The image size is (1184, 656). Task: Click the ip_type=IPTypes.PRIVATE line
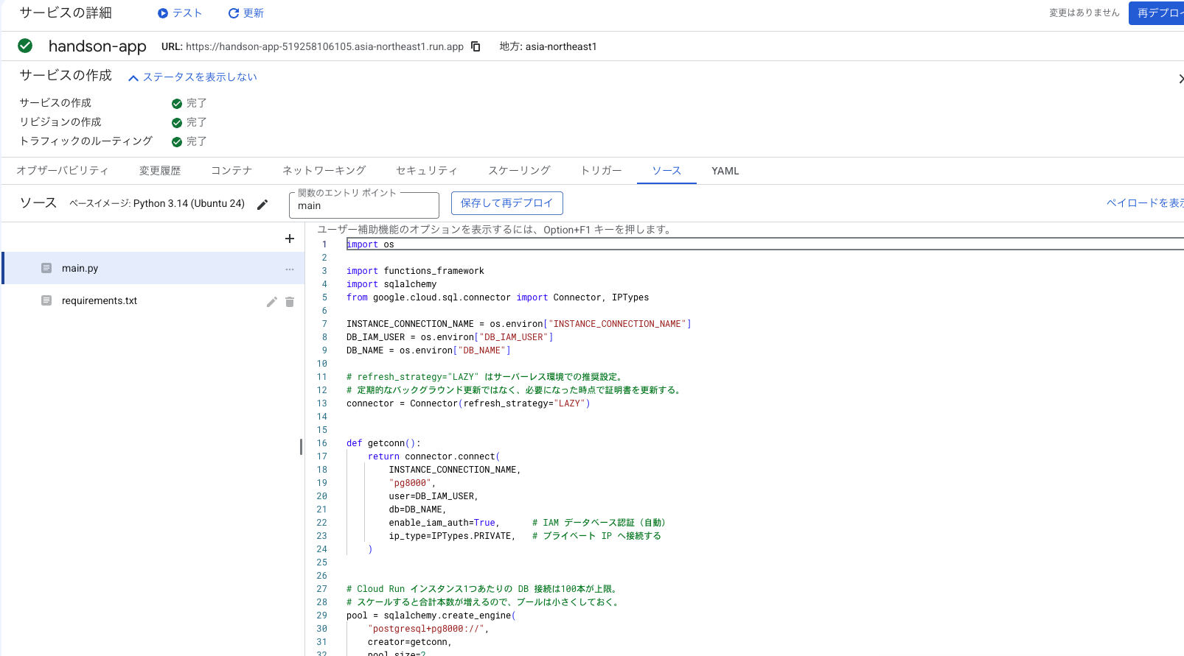pos(525,536)
